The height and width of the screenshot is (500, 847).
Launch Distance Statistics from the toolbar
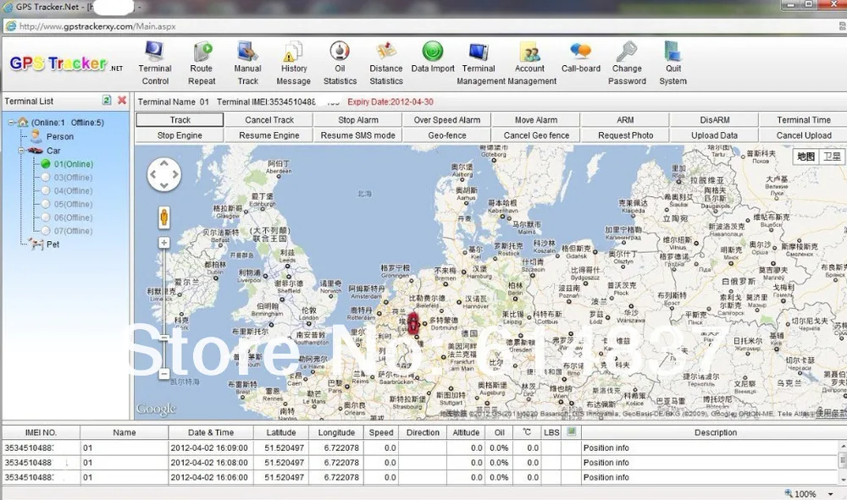(x=386, y=52)
